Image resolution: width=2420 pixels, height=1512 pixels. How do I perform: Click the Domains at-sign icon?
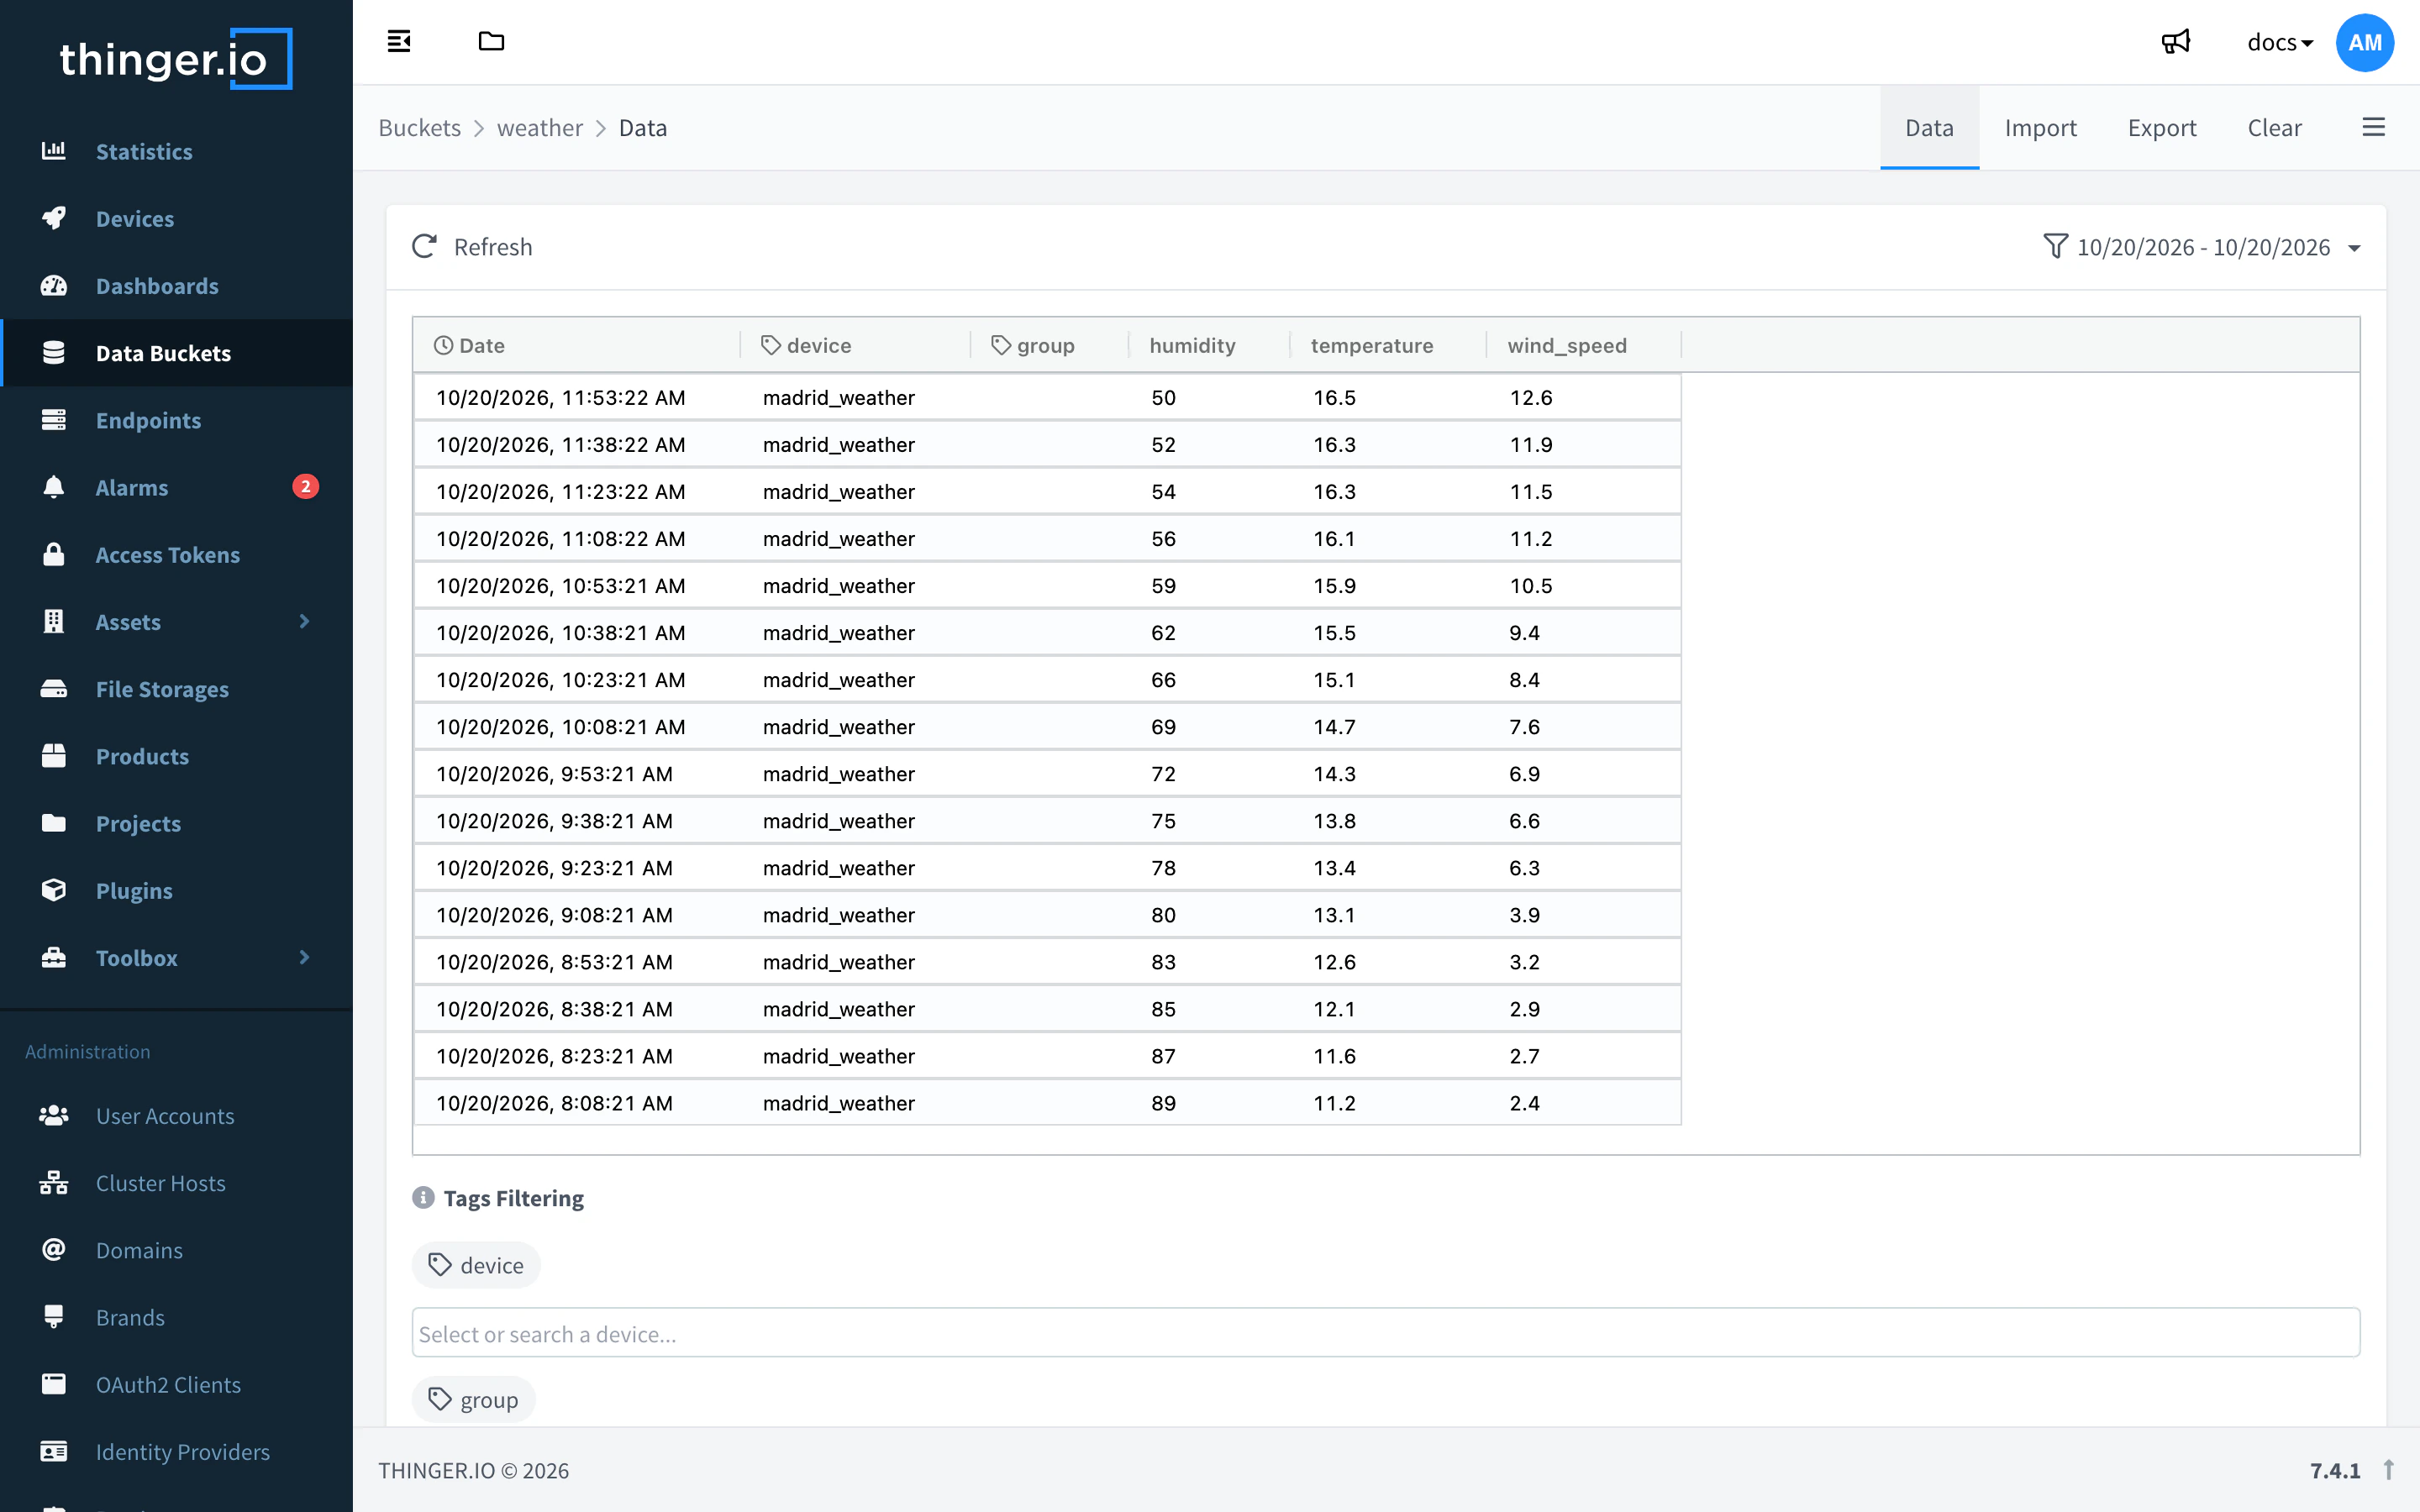(54, 1250)
